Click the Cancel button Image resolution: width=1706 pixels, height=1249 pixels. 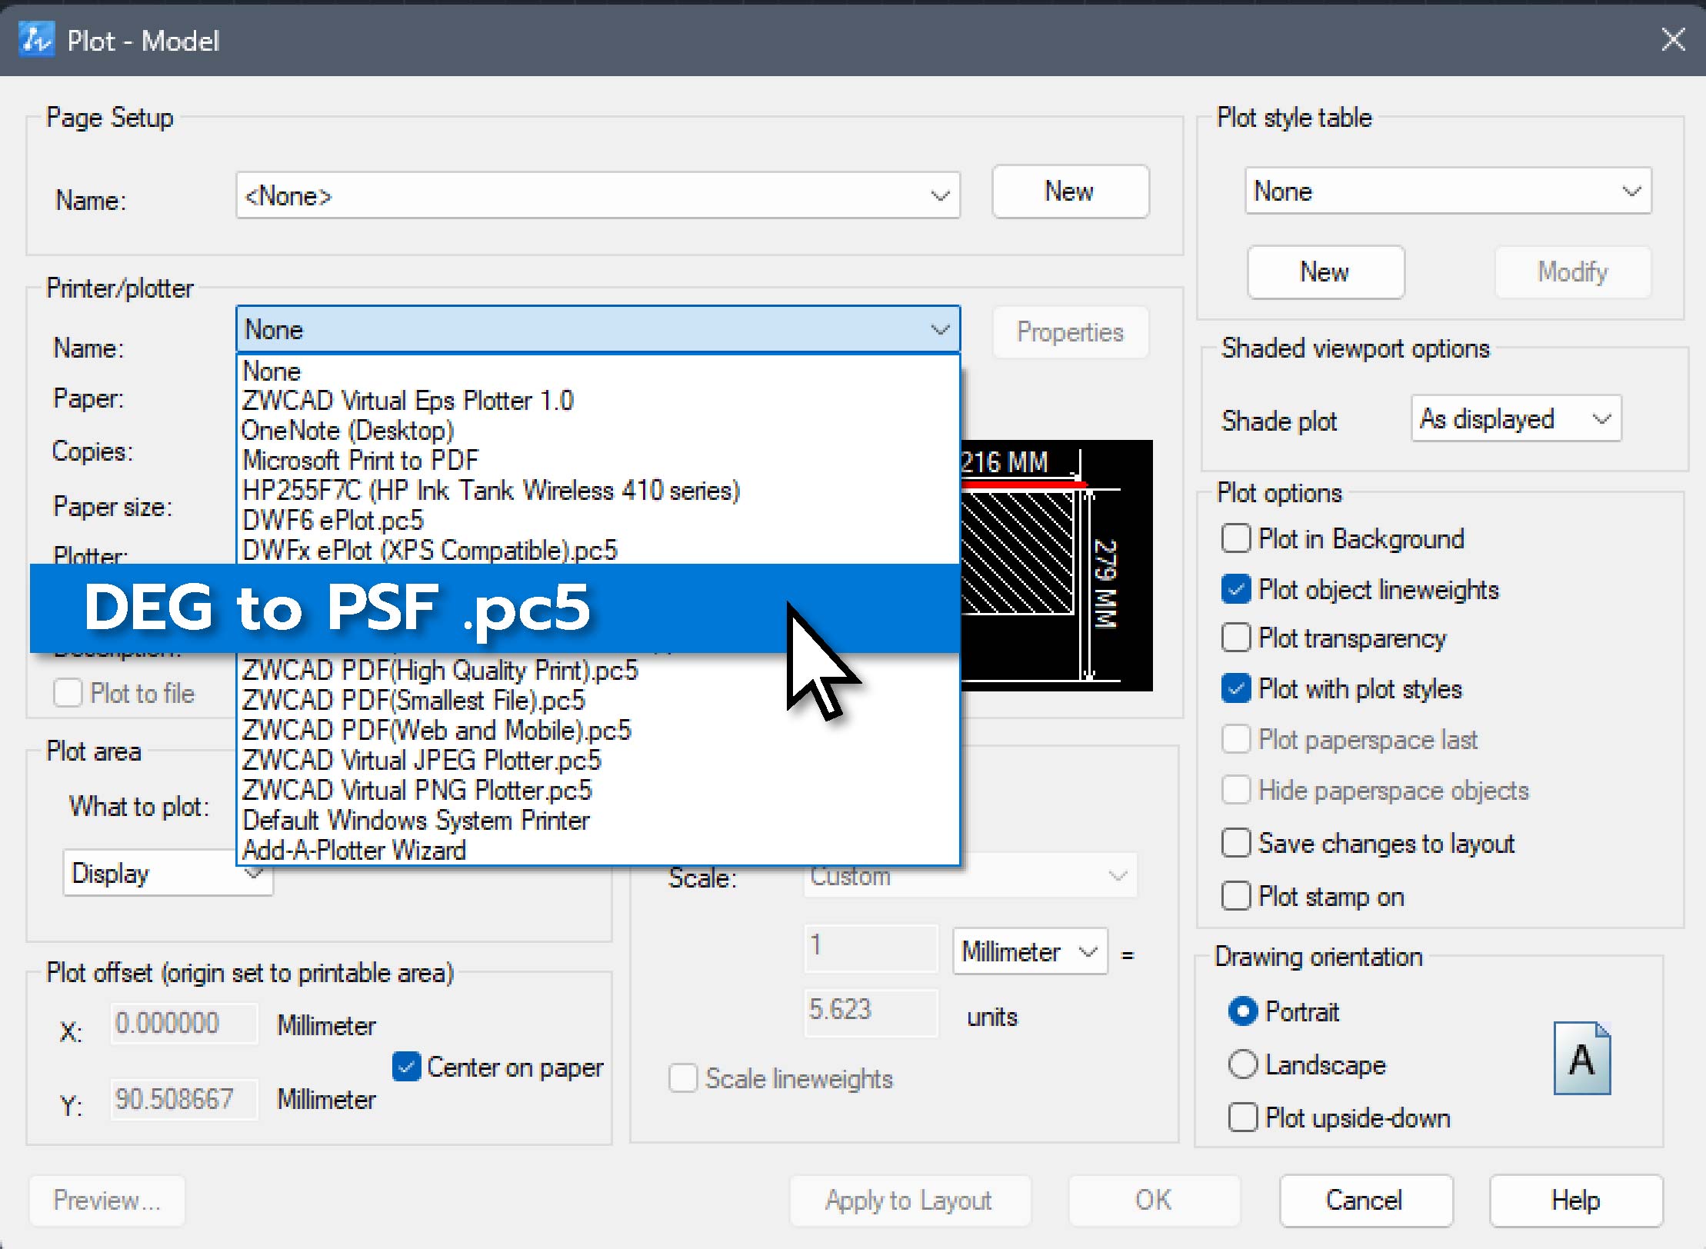point(1365,1200)
